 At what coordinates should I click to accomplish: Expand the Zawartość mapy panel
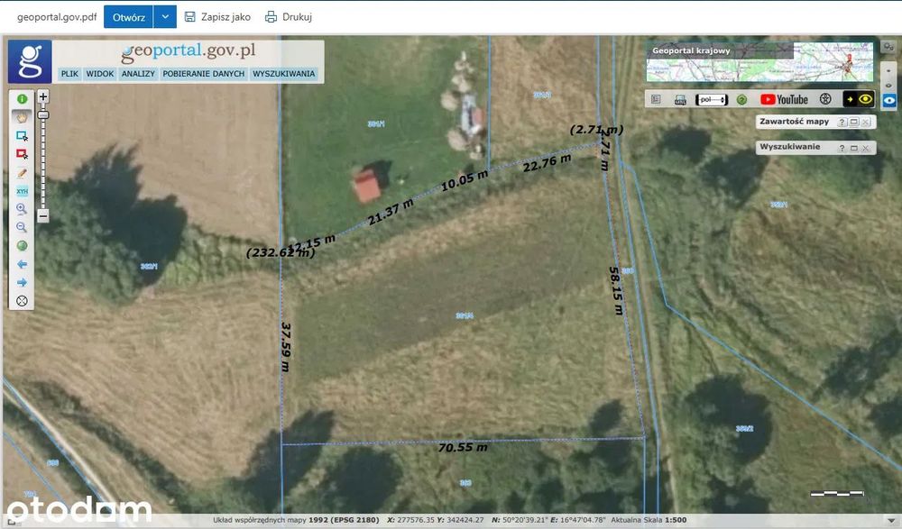point(854,122)
